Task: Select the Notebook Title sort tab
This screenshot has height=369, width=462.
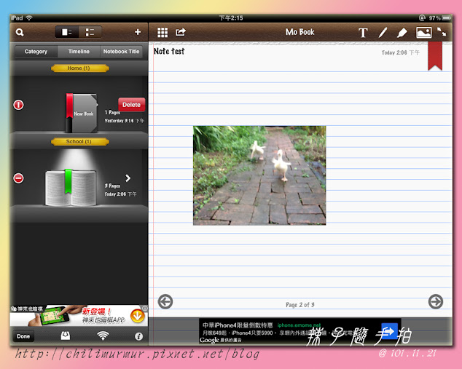Action: click(x=121, y=52)
